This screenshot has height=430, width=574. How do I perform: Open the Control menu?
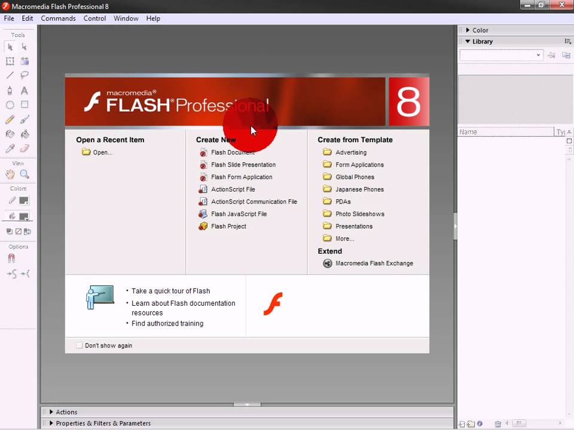coord(94,19)
